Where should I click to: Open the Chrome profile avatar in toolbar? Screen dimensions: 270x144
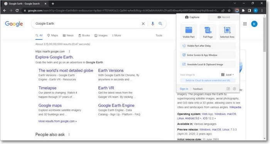click(x=256, y=10)
